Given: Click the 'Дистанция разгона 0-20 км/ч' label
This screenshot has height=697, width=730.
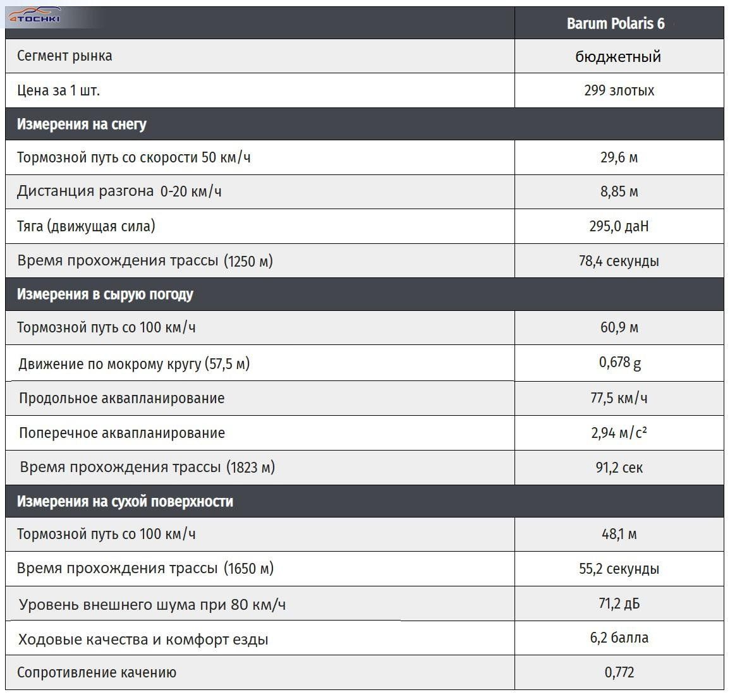Looking at the screenshot, I should 119,191.
